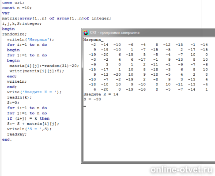Click the 'S:= S + matrix[i][j];' line
This screenshot has height=176, width=215.
pos(33,124)
